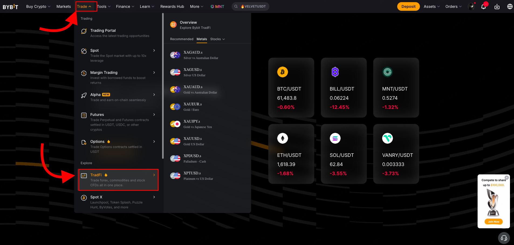Click the Ethereum coin icon
Viewport: 514px width, 245px height.
[x=283, y=138]
